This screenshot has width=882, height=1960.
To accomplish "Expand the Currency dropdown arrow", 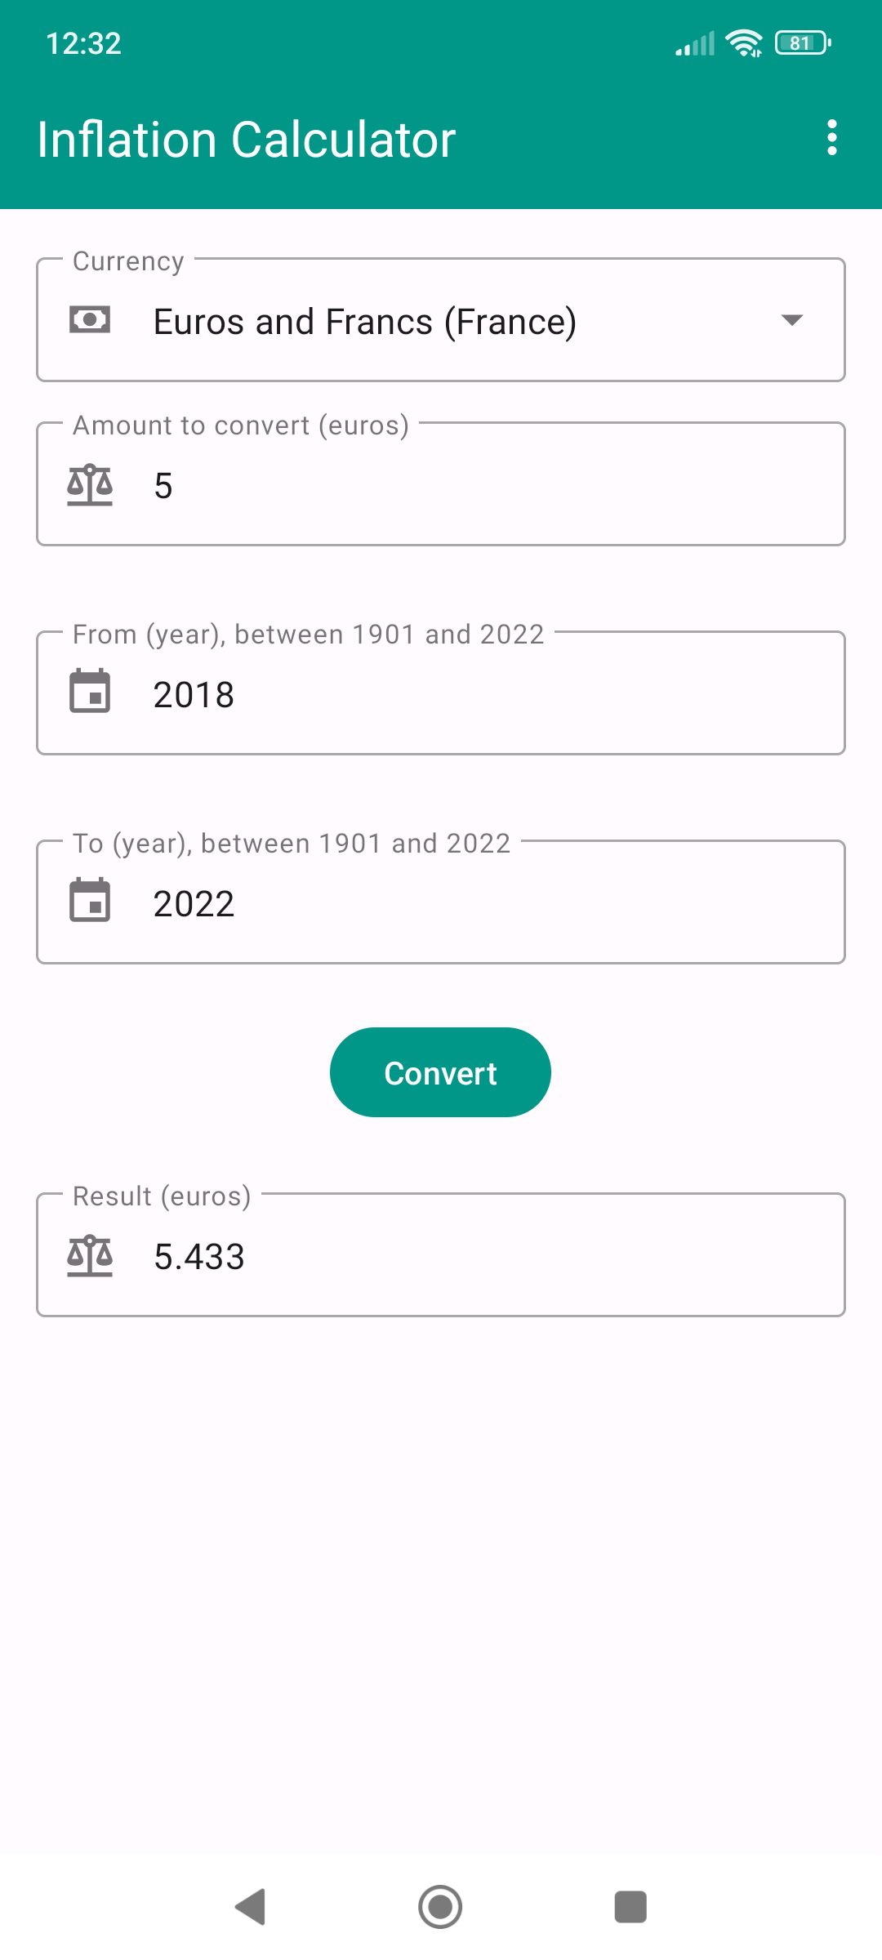I will pyautogui.click(x=791, y=319).
